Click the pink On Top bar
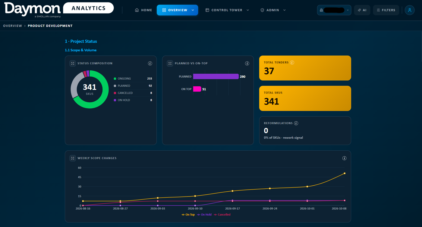The image size is (422, 227). point(197,89)
